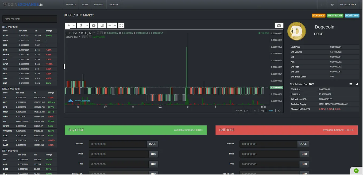The width and height of the screenshot is (363, 175).
Task: Click the chart's left sidebar collapse handle
Action: [x=64, y=67]
